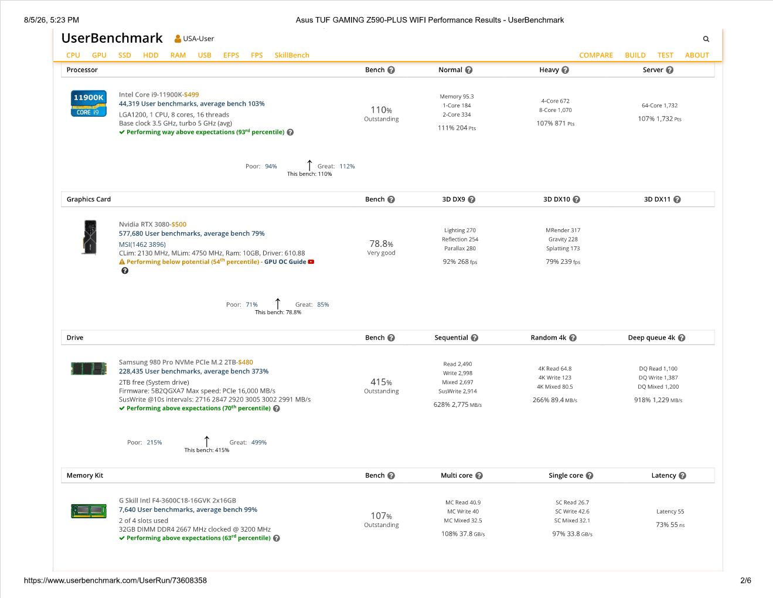This screenshot has height=598, width=773.
Task: Click the 11900K Core i9 processor thumbnail
Action: (x=88, y=104)
